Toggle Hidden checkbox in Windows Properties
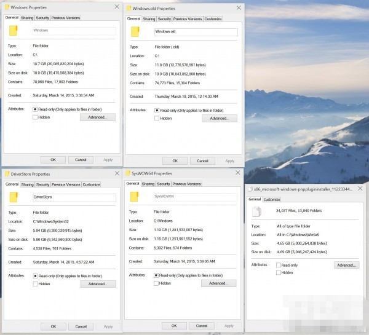The width and height of the screenshot is (369, 335). coord(35,117)
